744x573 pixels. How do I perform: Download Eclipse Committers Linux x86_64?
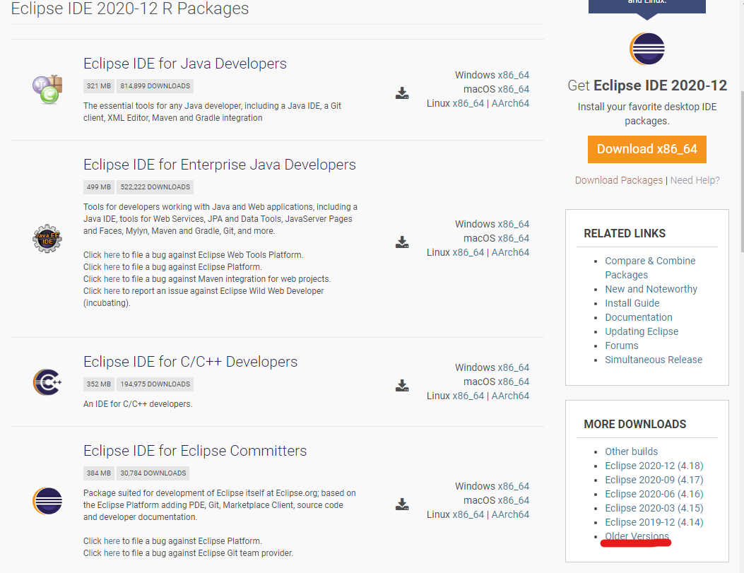tap(468, 514)
